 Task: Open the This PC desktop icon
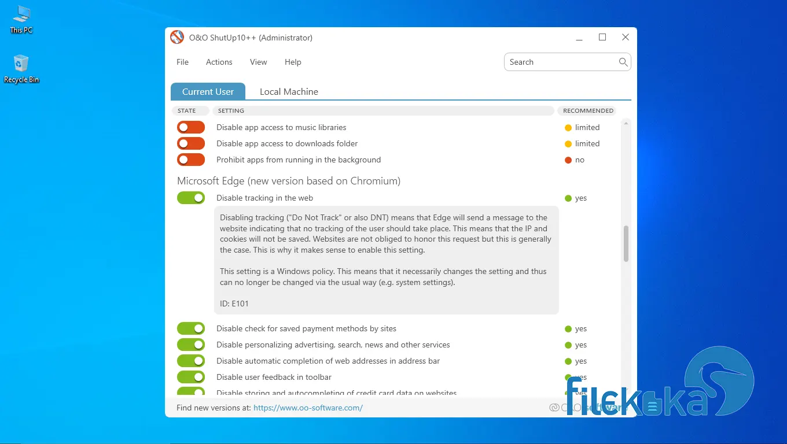click(x=21, y=20)
